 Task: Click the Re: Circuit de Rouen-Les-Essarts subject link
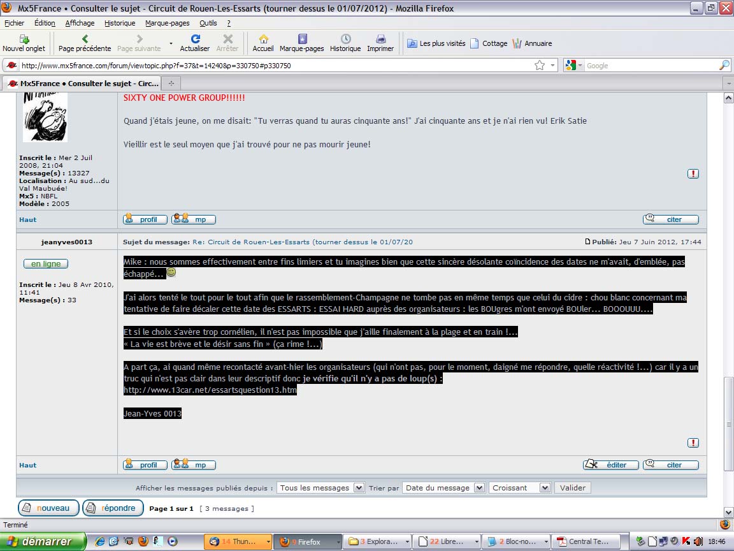[303, 242]
